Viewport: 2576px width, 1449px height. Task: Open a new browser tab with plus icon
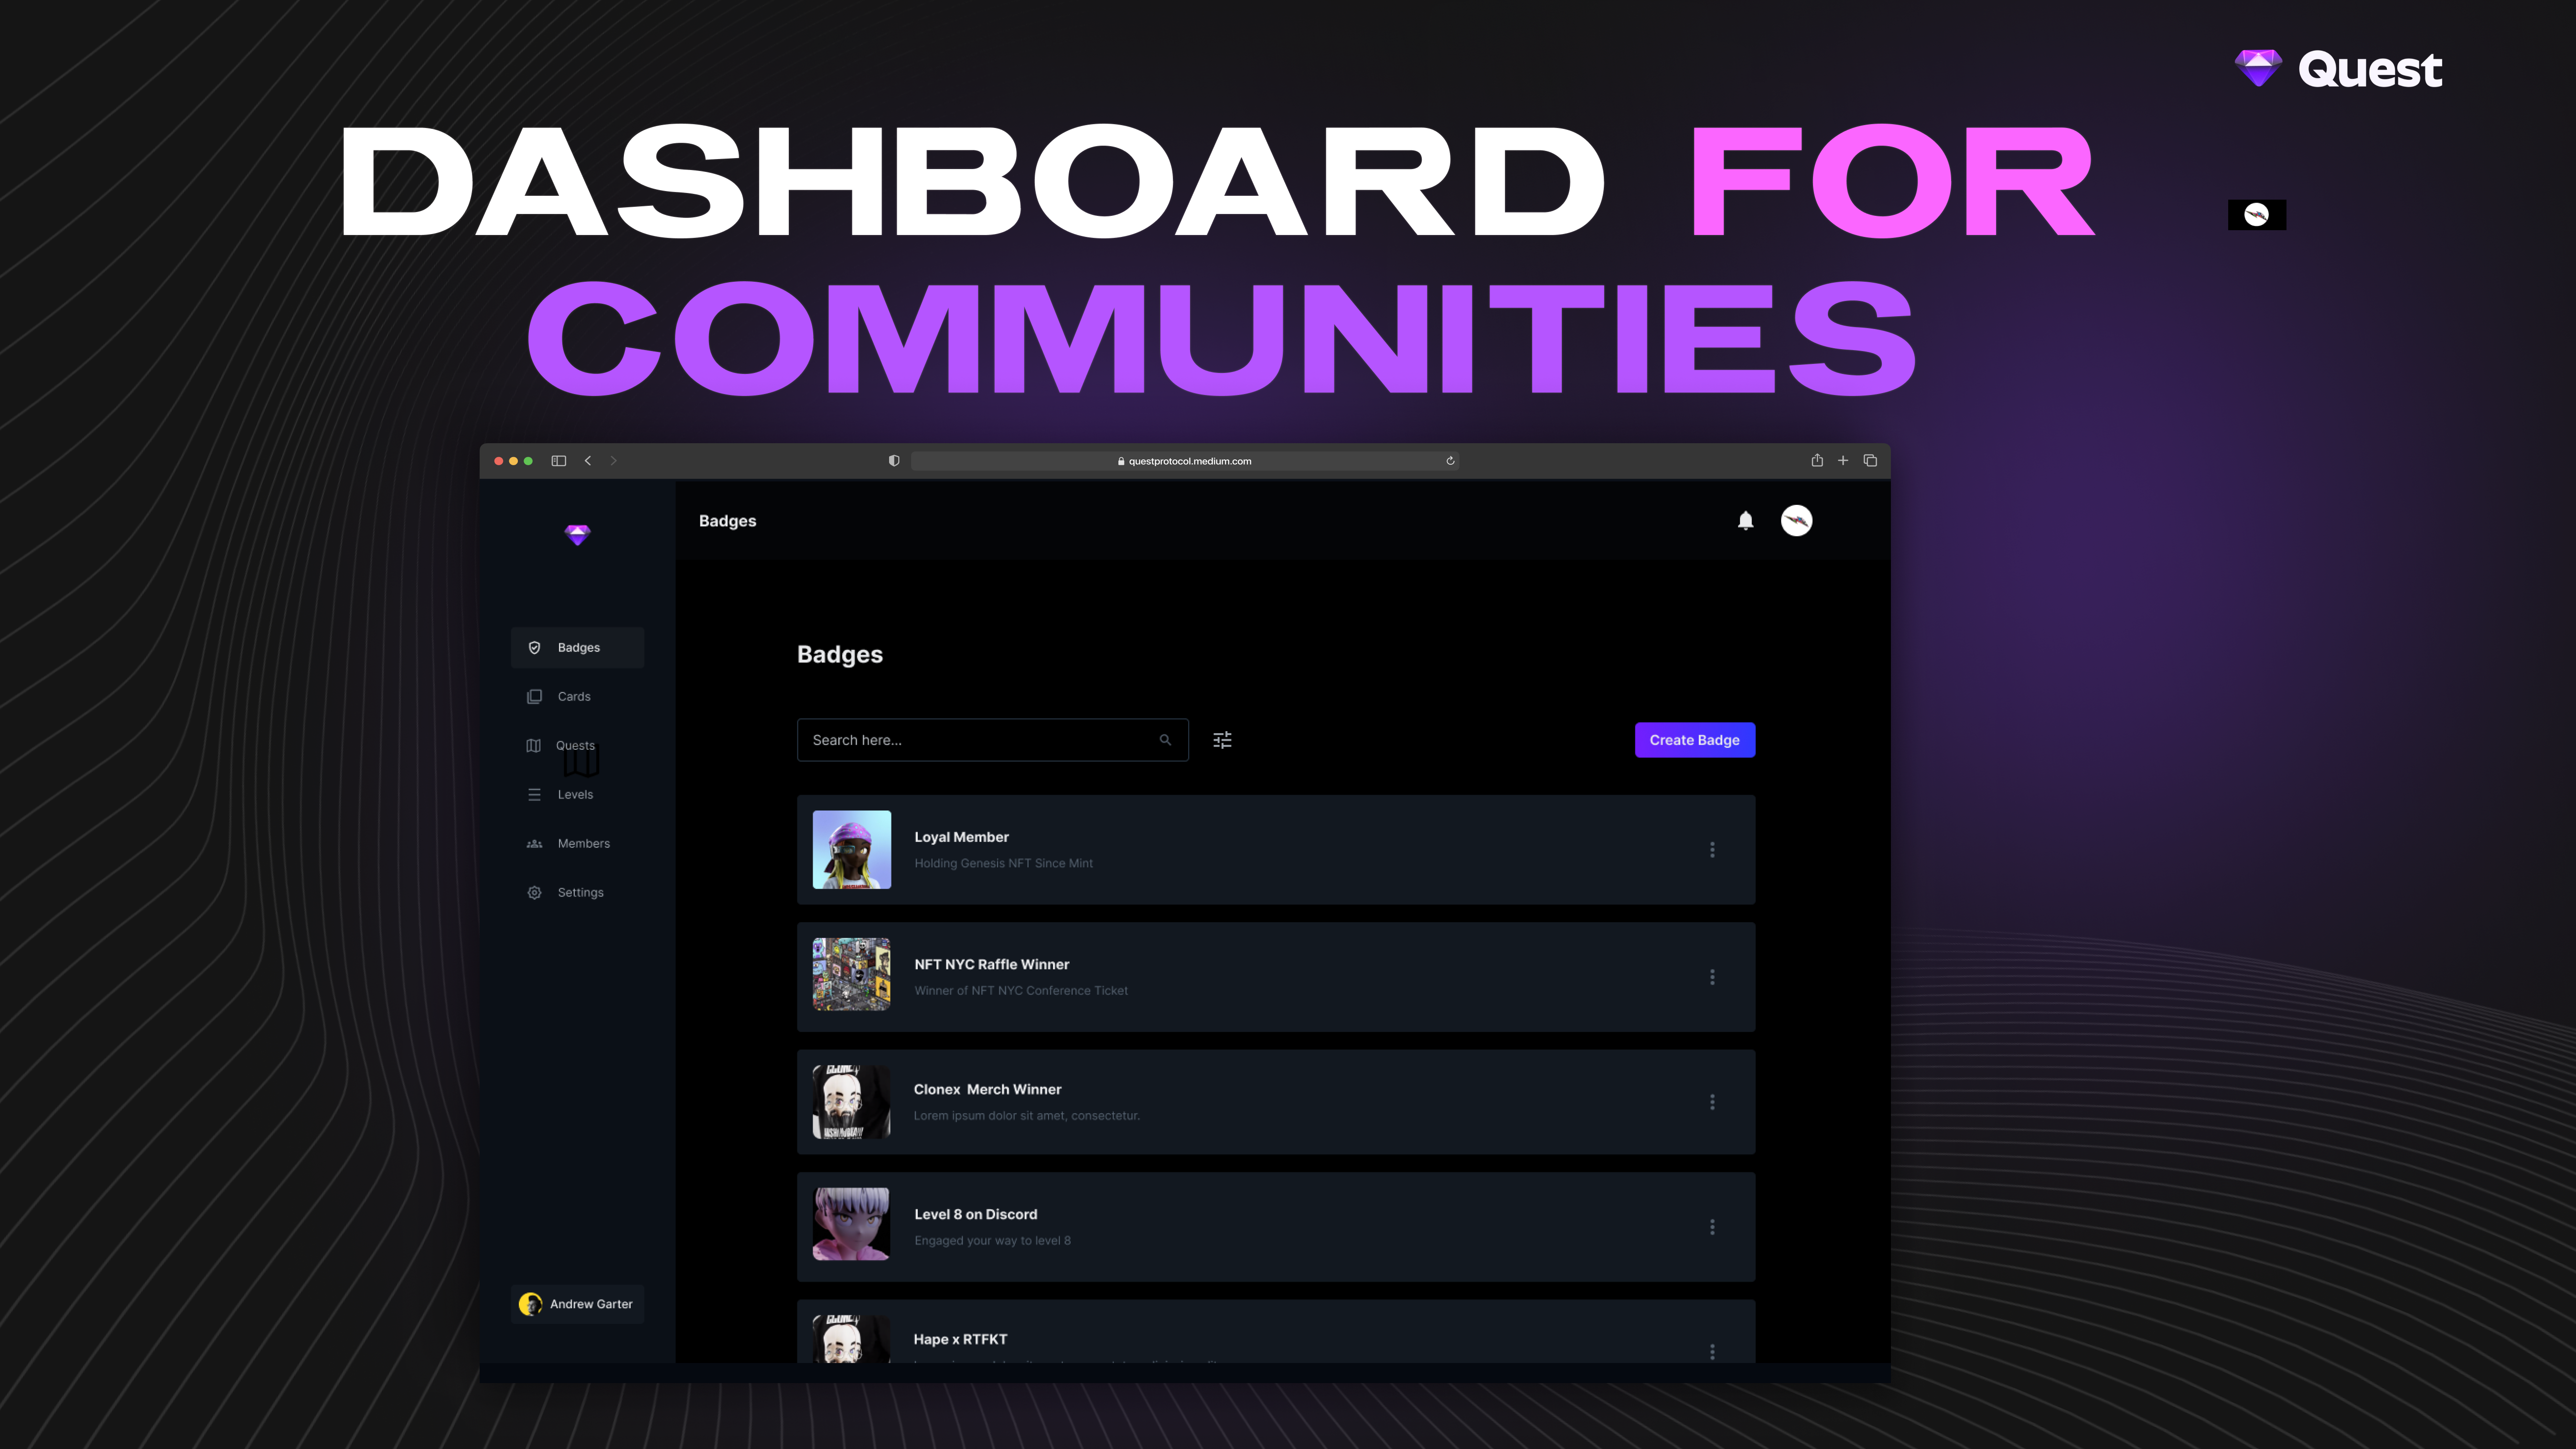click(x=1843, y=461)
